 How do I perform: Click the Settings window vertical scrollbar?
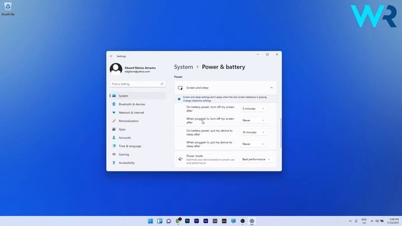pyautogui.click(x=281, y=133)
